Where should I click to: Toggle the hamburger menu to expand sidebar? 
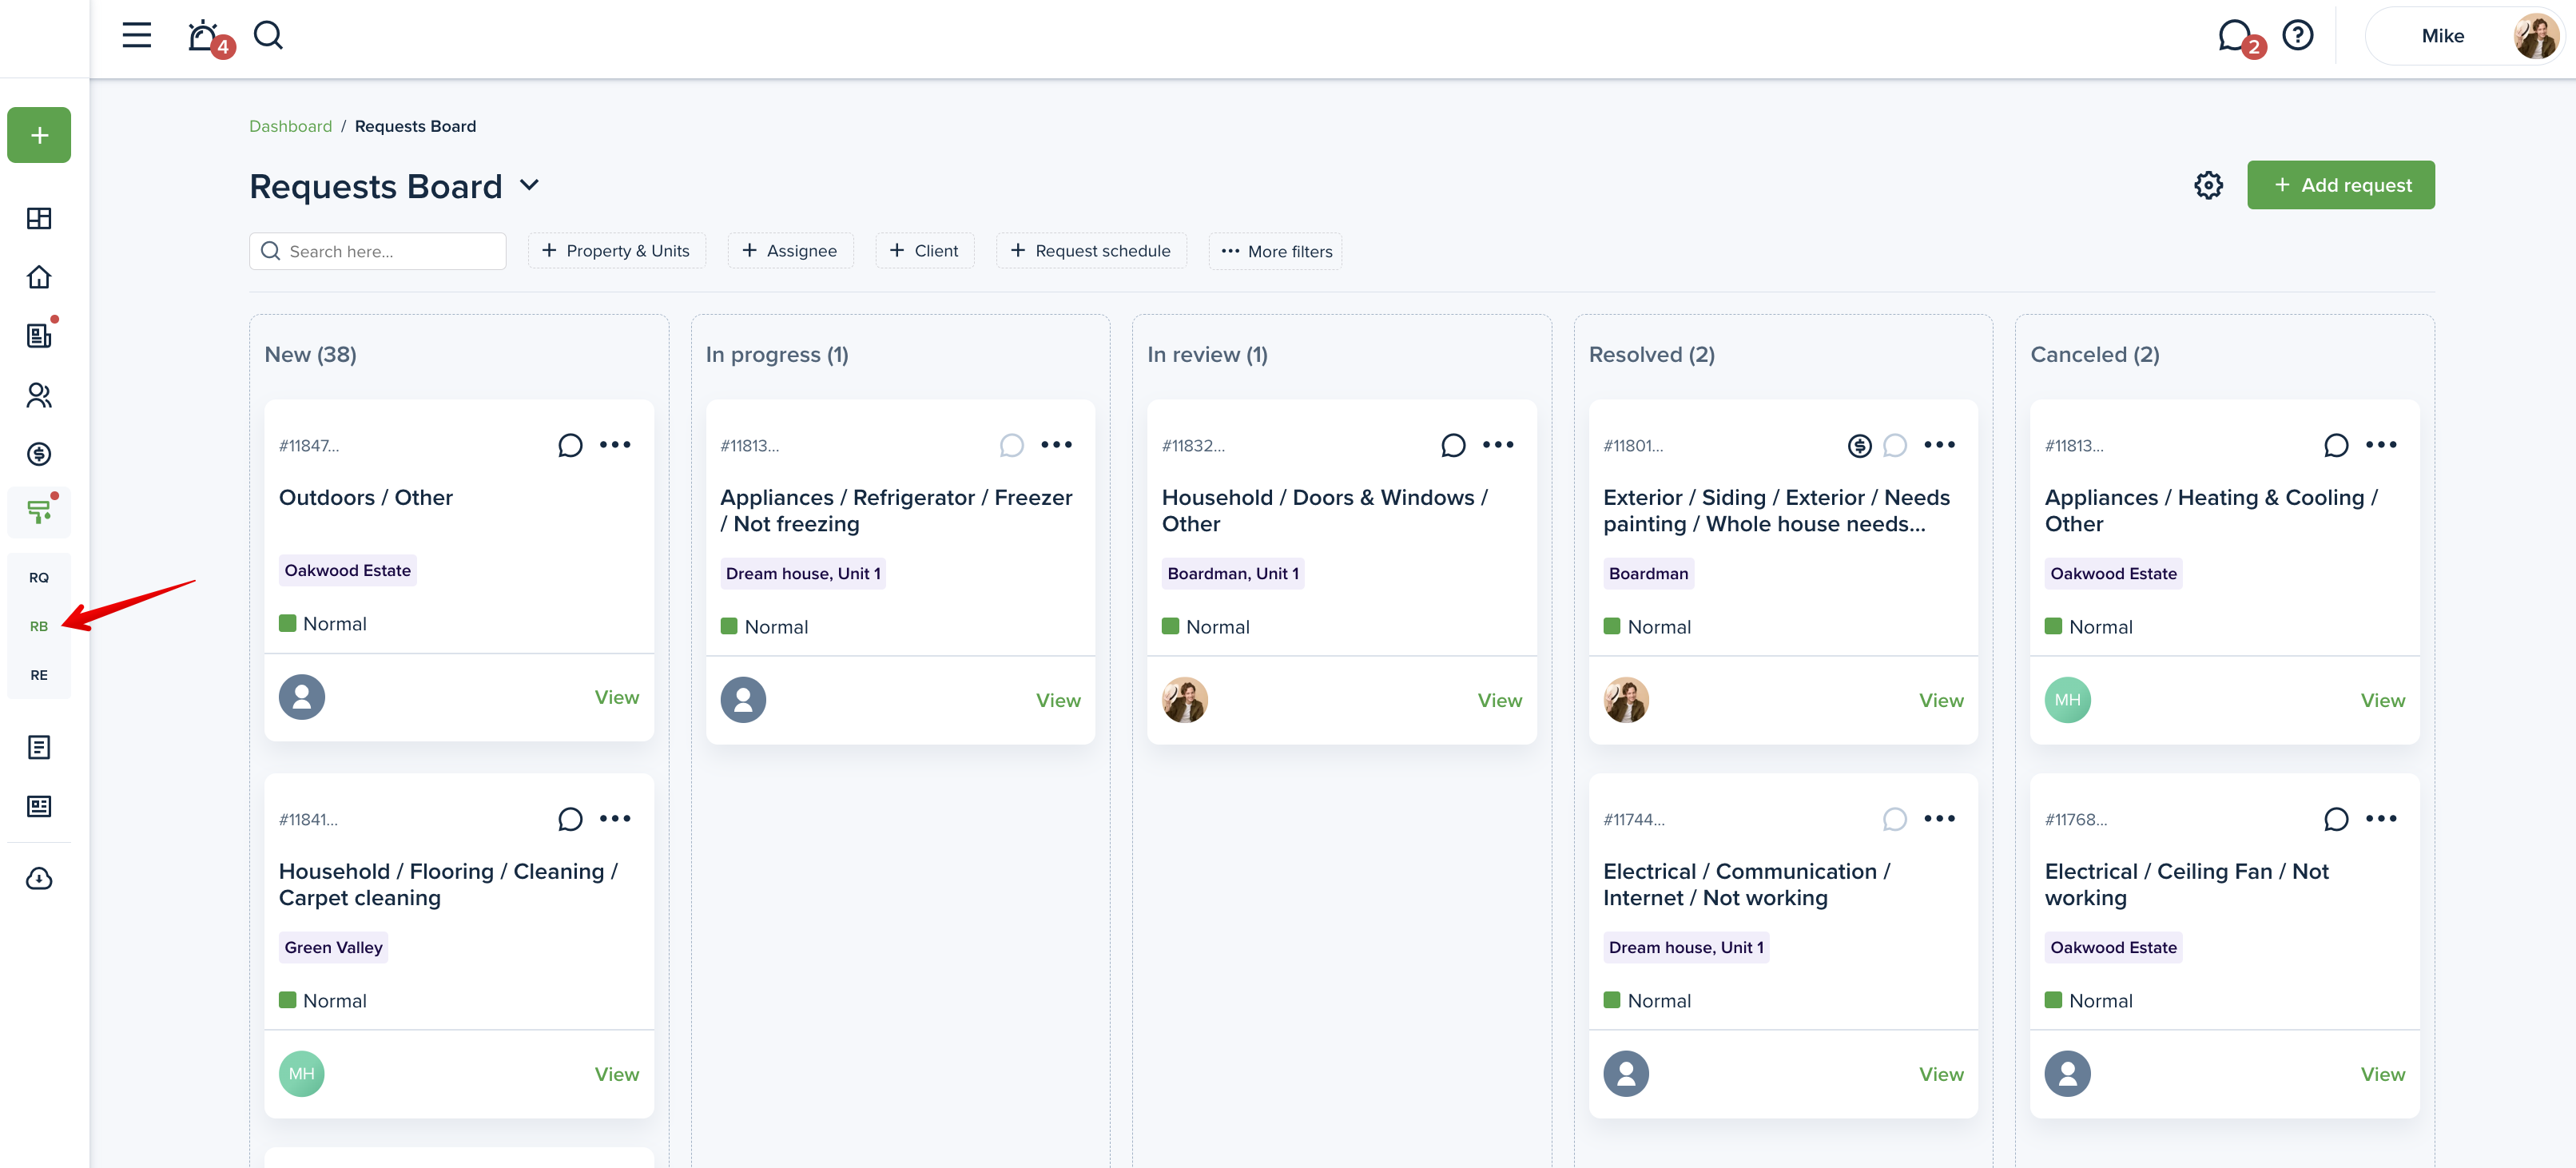137,36
